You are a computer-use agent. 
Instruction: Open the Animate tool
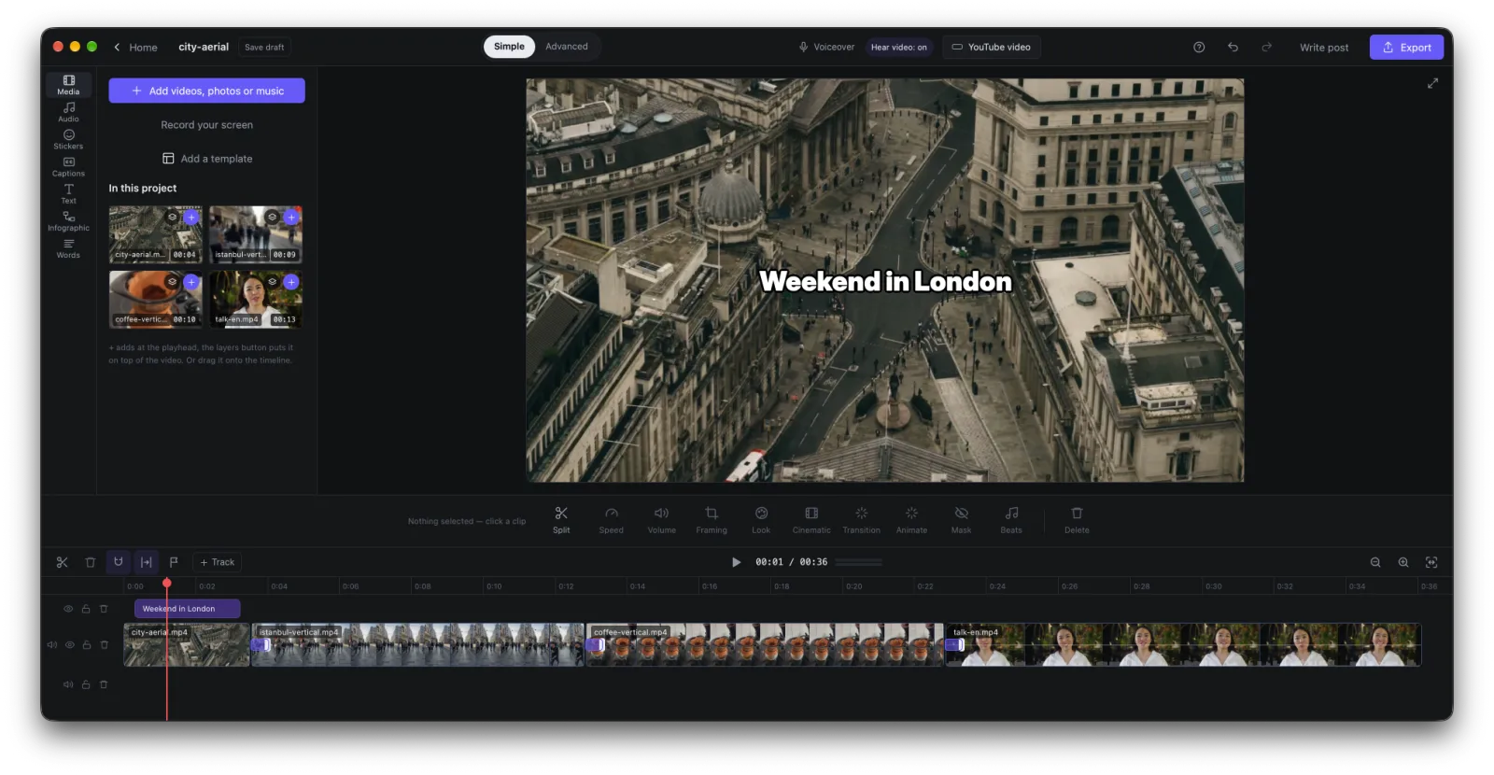click(x=912, y=520)
